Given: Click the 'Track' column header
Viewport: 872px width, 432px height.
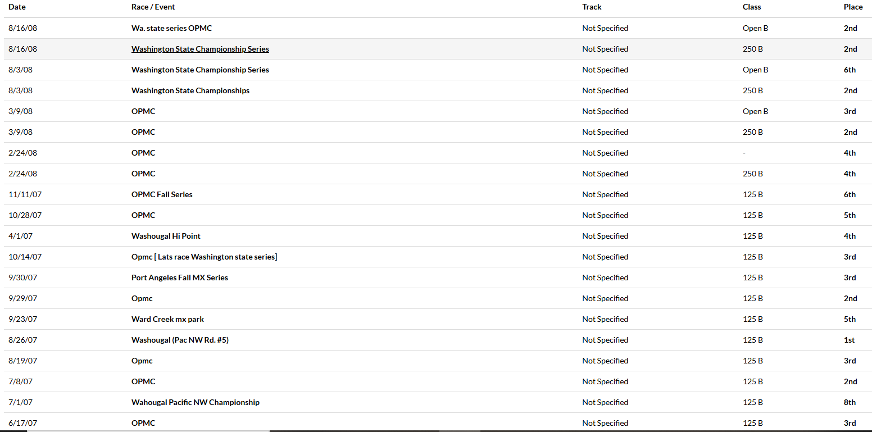Looking at the screenshot, I should point(592,7).
